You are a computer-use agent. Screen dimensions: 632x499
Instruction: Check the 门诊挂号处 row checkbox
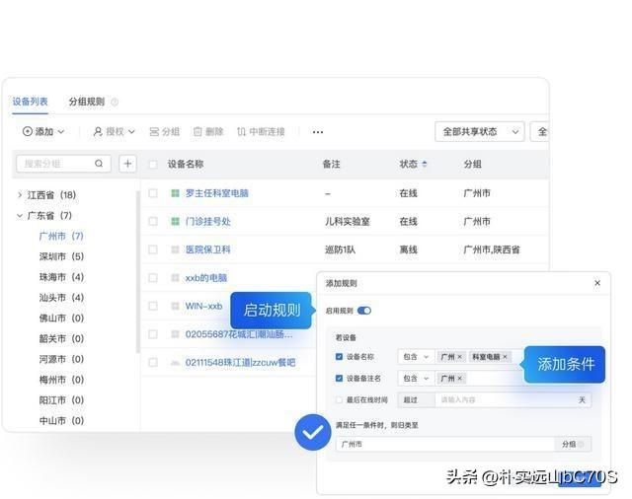pos(153,221)
